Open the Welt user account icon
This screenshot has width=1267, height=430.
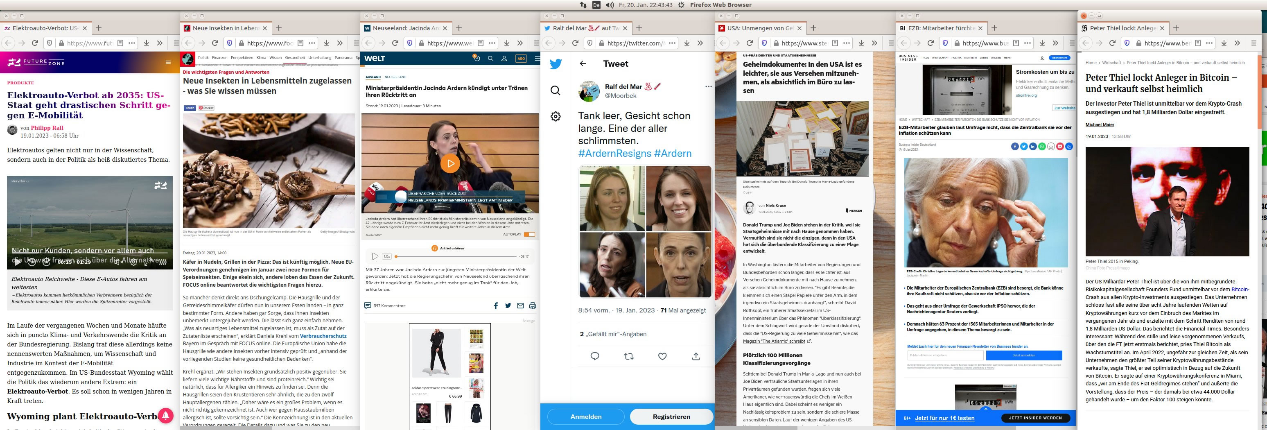point(504,59)
